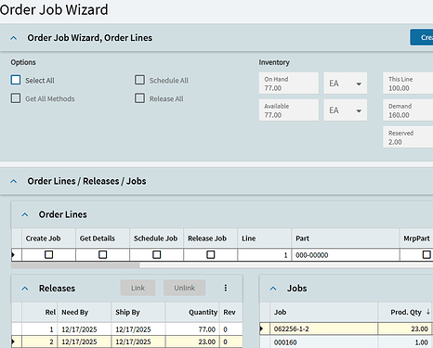433x348 pixels.
Task: Click the MrpPart column header
Action: [416, 238]
